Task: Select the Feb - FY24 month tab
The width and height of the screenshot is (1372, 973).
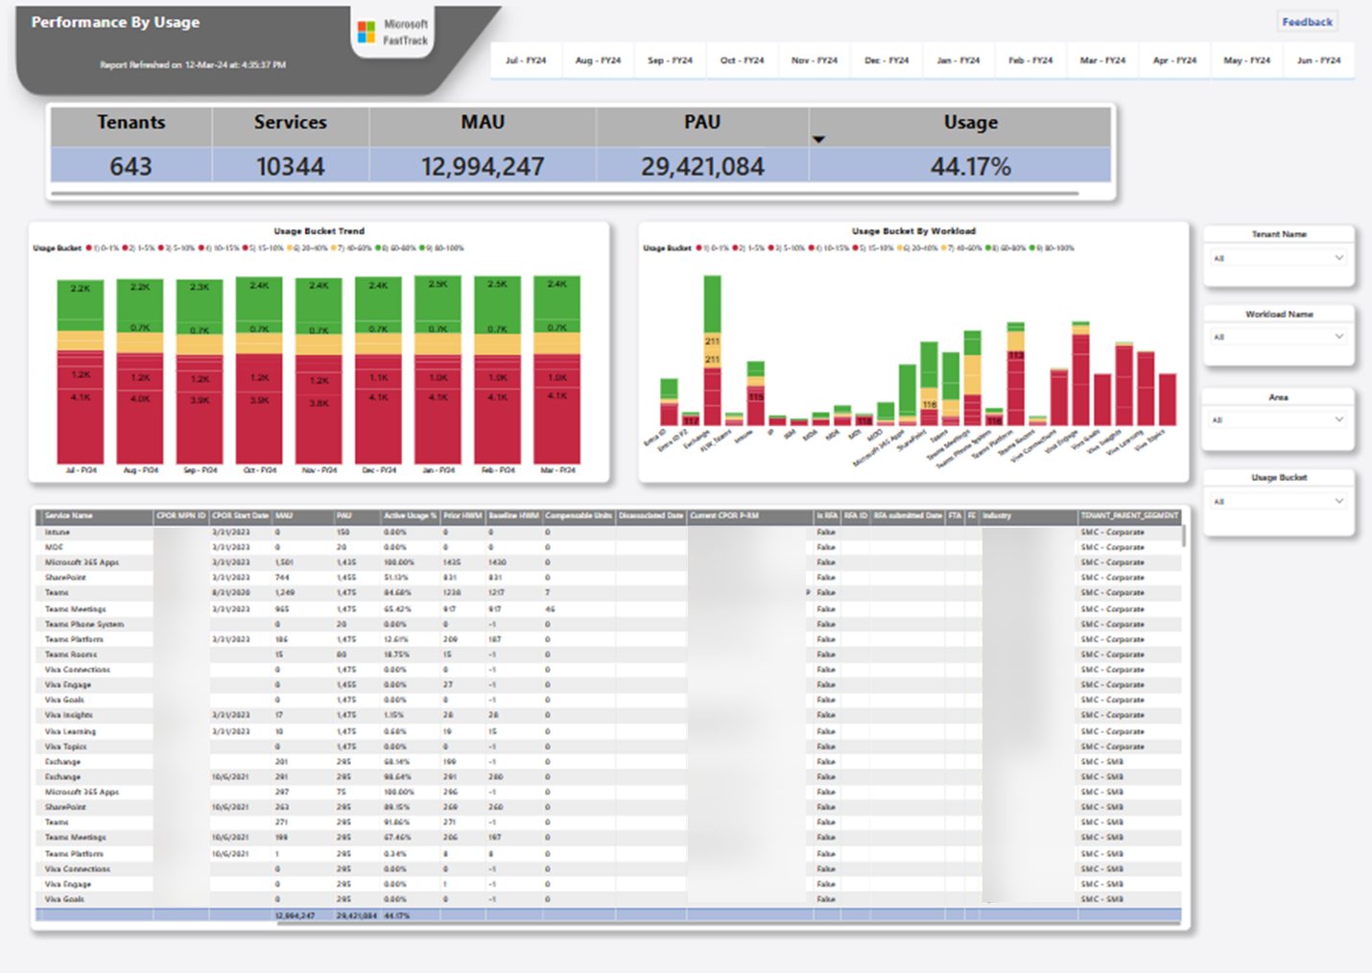Action: (1030, 60)
